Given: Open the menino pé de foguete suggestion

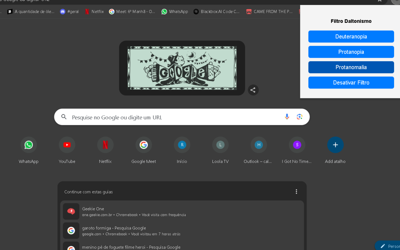Looking at the screenshot, I should click(x=182, y=246).
